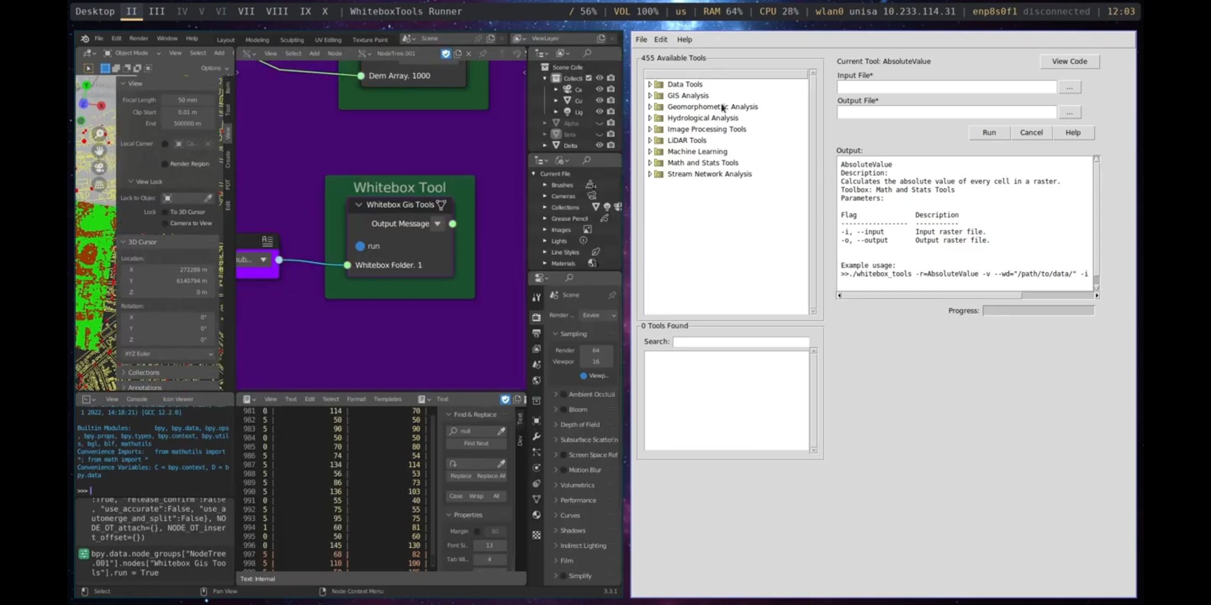The height and width of the screenshot is (605, 1211).
Task: Click the fake user shield icon for NodeTree.001
Action: point(446,54)
